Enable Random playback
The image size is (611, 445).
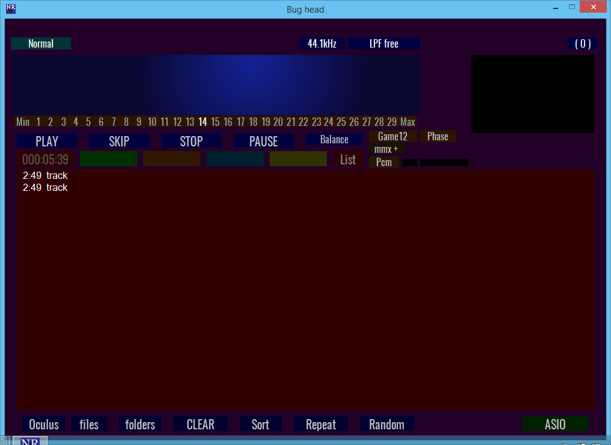coord(386,424)
